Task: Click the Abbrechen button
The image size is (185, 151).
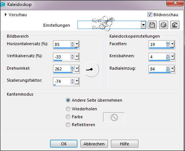Action: pyautogui.click(x=94, y=144)
